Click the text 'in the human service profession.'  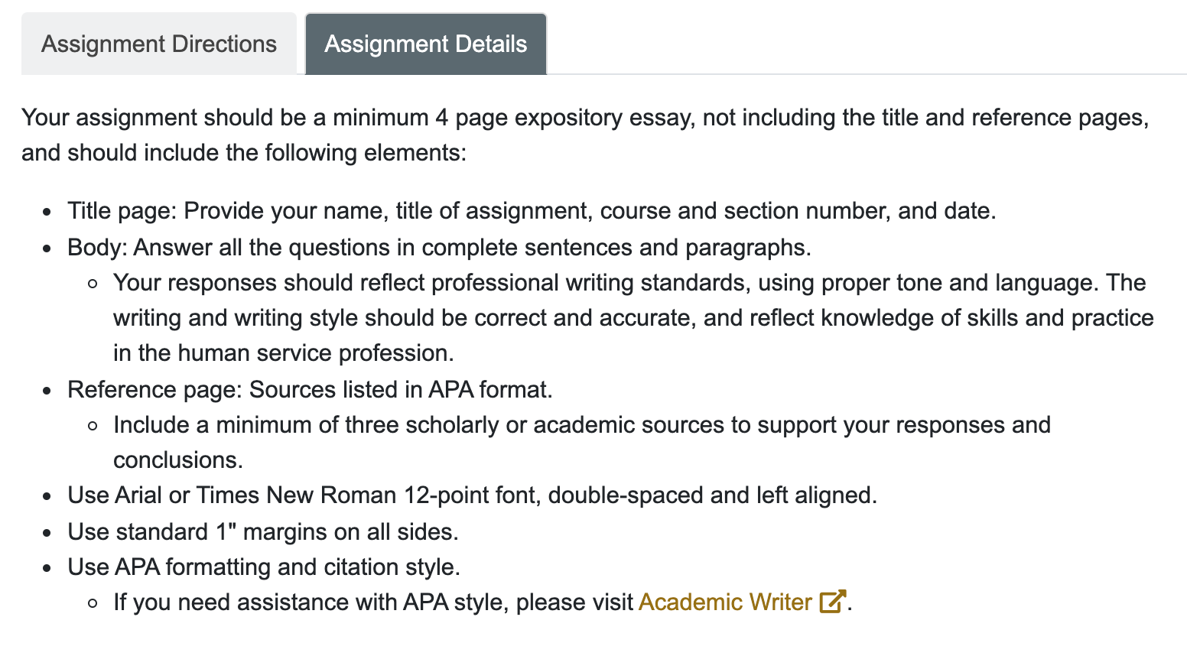284,352
